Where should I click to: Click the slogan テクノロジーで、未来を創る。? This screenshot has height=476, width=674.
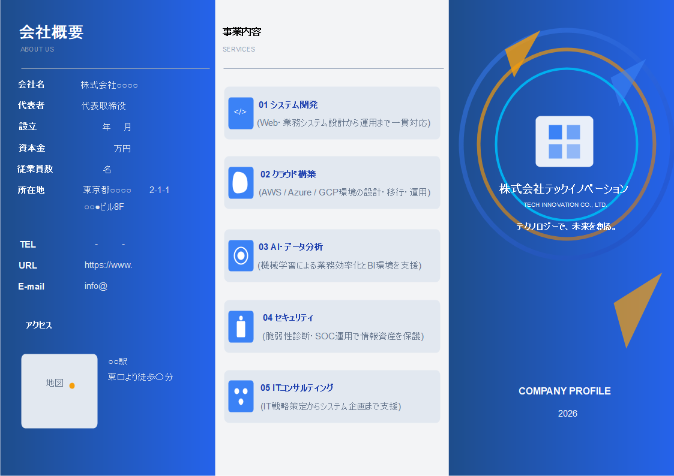tap(567, 227)
